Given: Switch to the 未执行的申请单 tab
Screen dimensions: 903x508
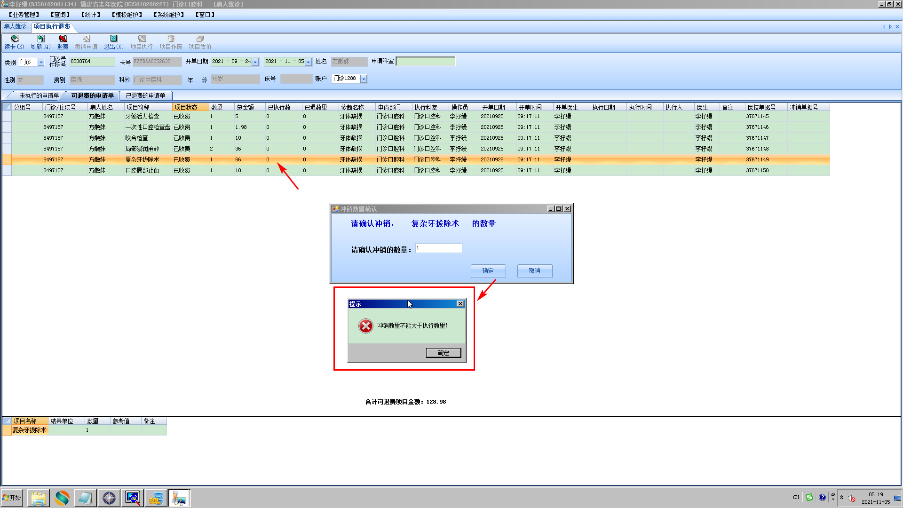Looking at the screenshot, I should (39, 95).
